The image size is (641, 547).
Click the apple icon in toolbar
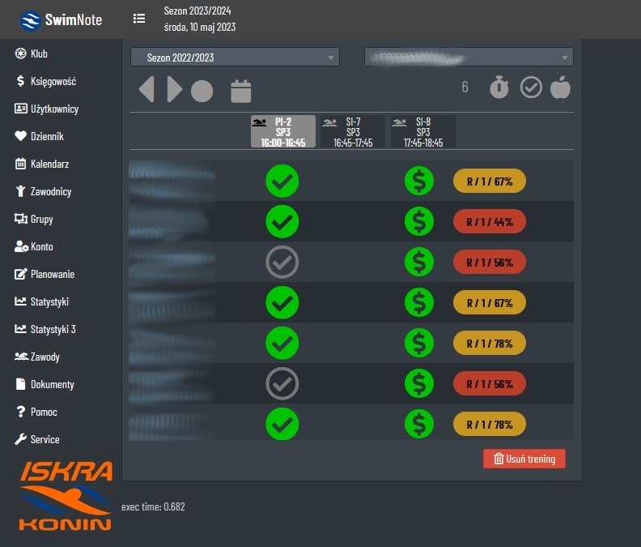point(560,88)
